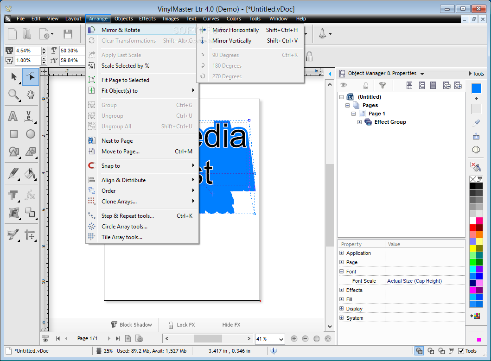Expand the Effects property group

[x=341, y=290]
